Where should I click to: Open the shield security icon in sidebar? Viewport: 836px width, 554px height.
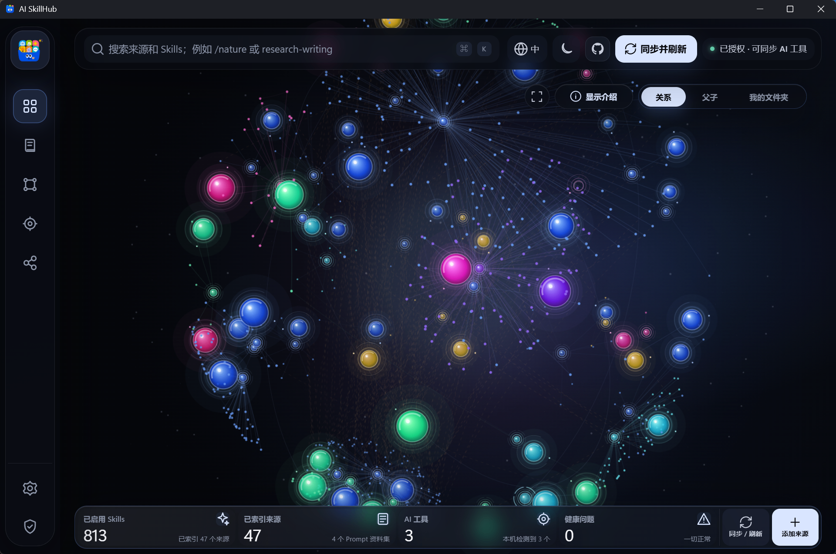(x=30, y=527)
